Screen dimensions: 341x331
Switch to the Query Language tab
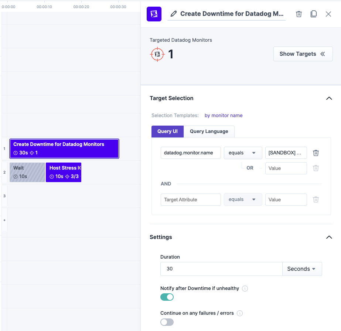coord(209,132)
